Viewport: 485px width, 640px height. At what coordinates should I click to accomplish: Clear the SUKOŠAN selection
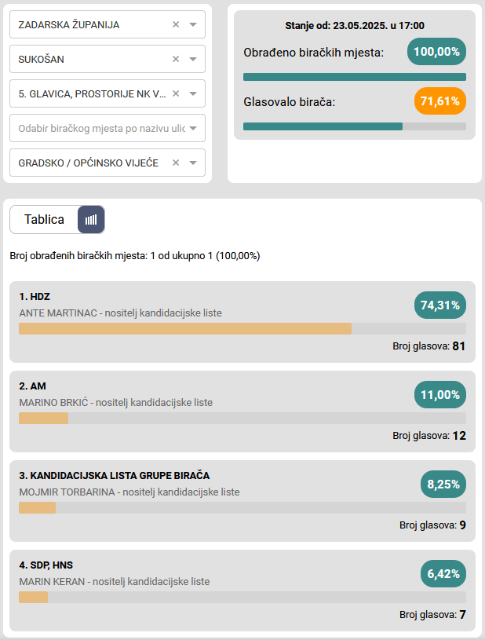[x=176, y=59]
